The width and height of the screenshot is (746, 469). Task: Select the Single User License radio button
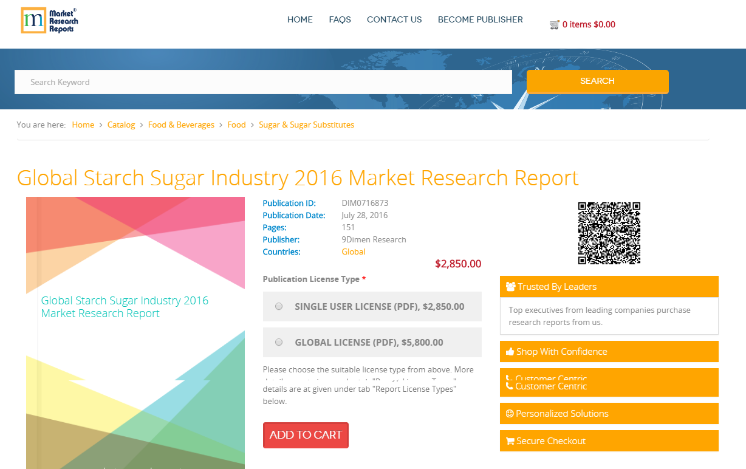278,306
